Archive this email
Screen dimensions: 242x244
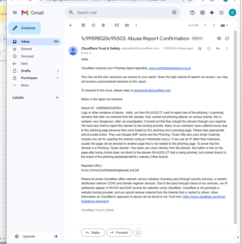tap(83, 25)
